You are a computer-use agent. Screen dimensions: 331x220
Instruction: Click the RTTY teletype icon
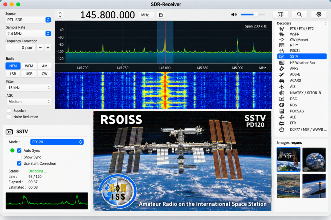coord(282,45)
